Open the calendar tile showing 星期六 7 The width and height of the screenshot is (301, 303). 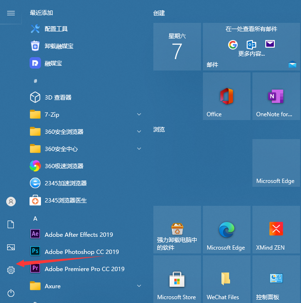click(177, 47)
